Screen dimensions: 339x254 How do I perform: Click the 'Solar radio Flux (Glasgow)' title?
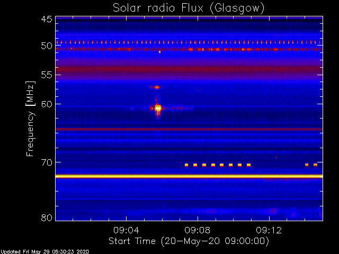(x=189, y=8)
